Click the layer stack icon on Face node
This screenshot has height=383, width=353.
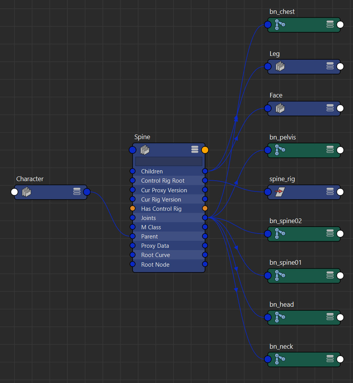[280, 108]
